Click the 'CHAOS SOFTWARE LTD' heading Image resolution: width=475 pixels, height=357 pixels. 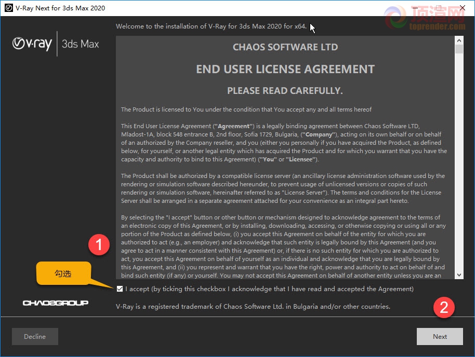(x=285, y=47)
